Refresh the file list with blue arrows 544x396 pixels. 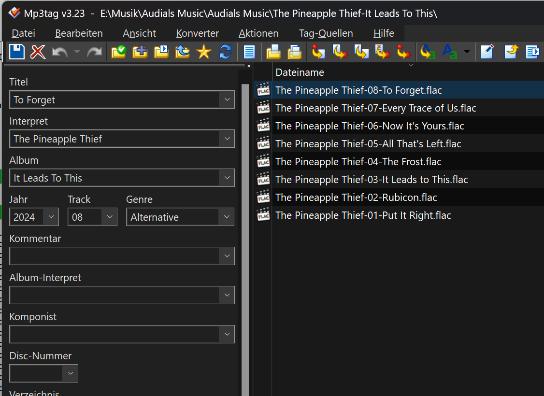225,52
